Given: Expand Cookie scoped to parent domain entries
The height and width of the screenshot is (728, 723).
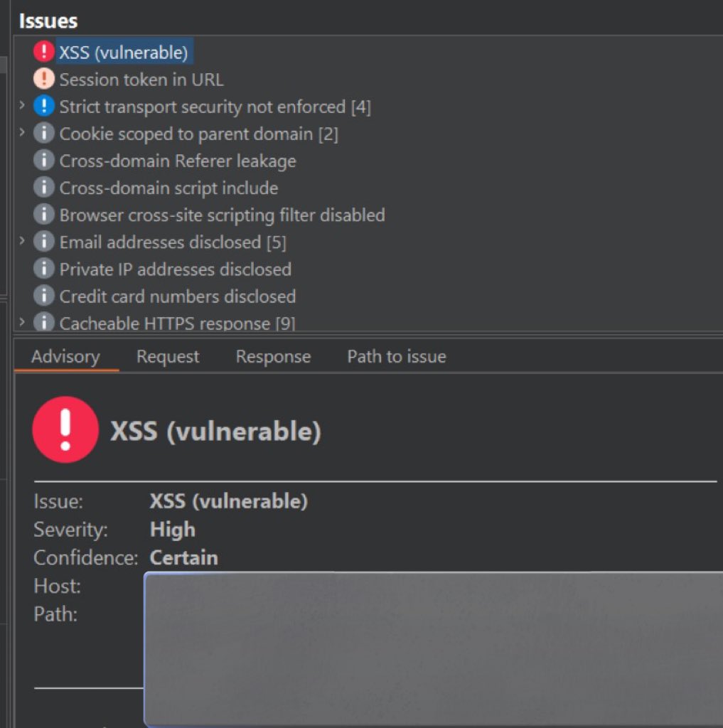Looking at the screenshot, I should (x=21, y=133).
